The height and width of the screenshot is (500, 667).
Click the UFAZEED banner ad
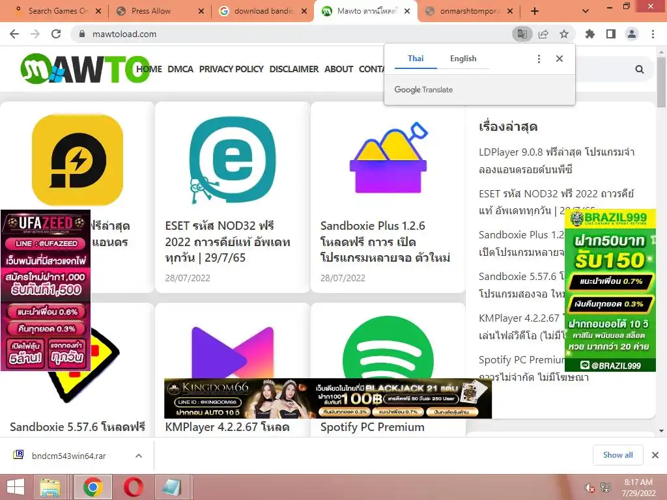pyautogui.click(x=46, y=291)
